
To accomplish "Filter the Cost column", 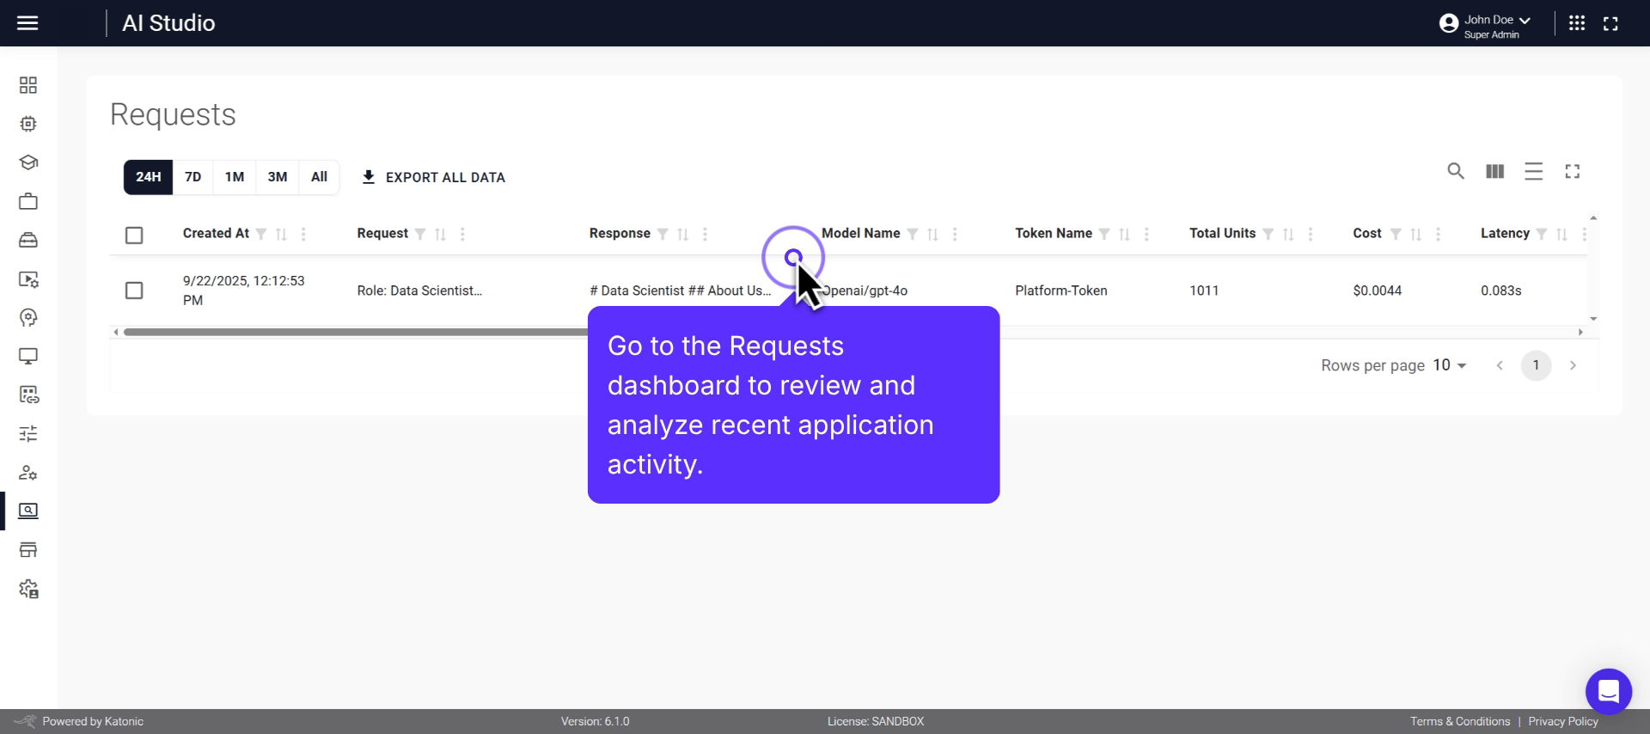I will (1396, 234).
